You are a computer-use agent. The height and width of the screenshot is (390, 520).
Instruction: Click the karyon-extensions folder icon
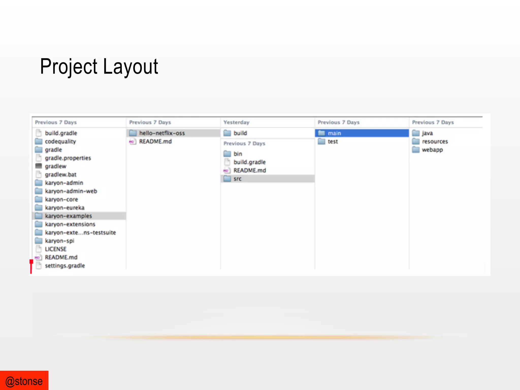[39, 224]
